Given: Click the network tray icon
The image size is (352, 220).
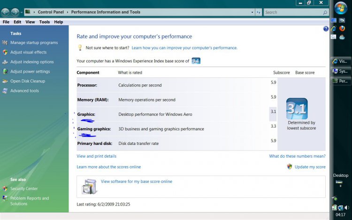Looking at the screenshot, I should pyautogui.click(x=340, y=208).
